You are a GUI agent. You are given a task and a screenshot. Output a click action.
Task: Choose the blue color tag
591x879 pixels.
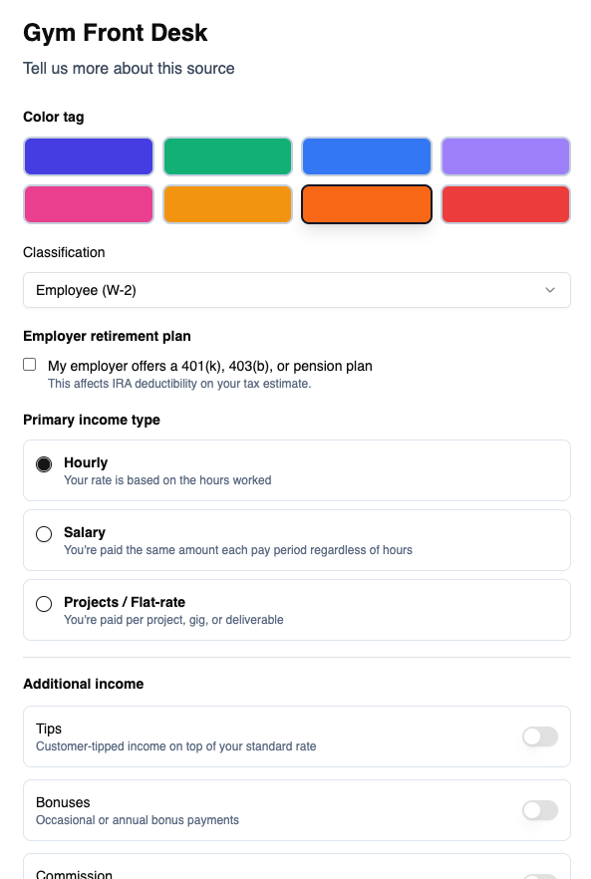coord(367,156)
